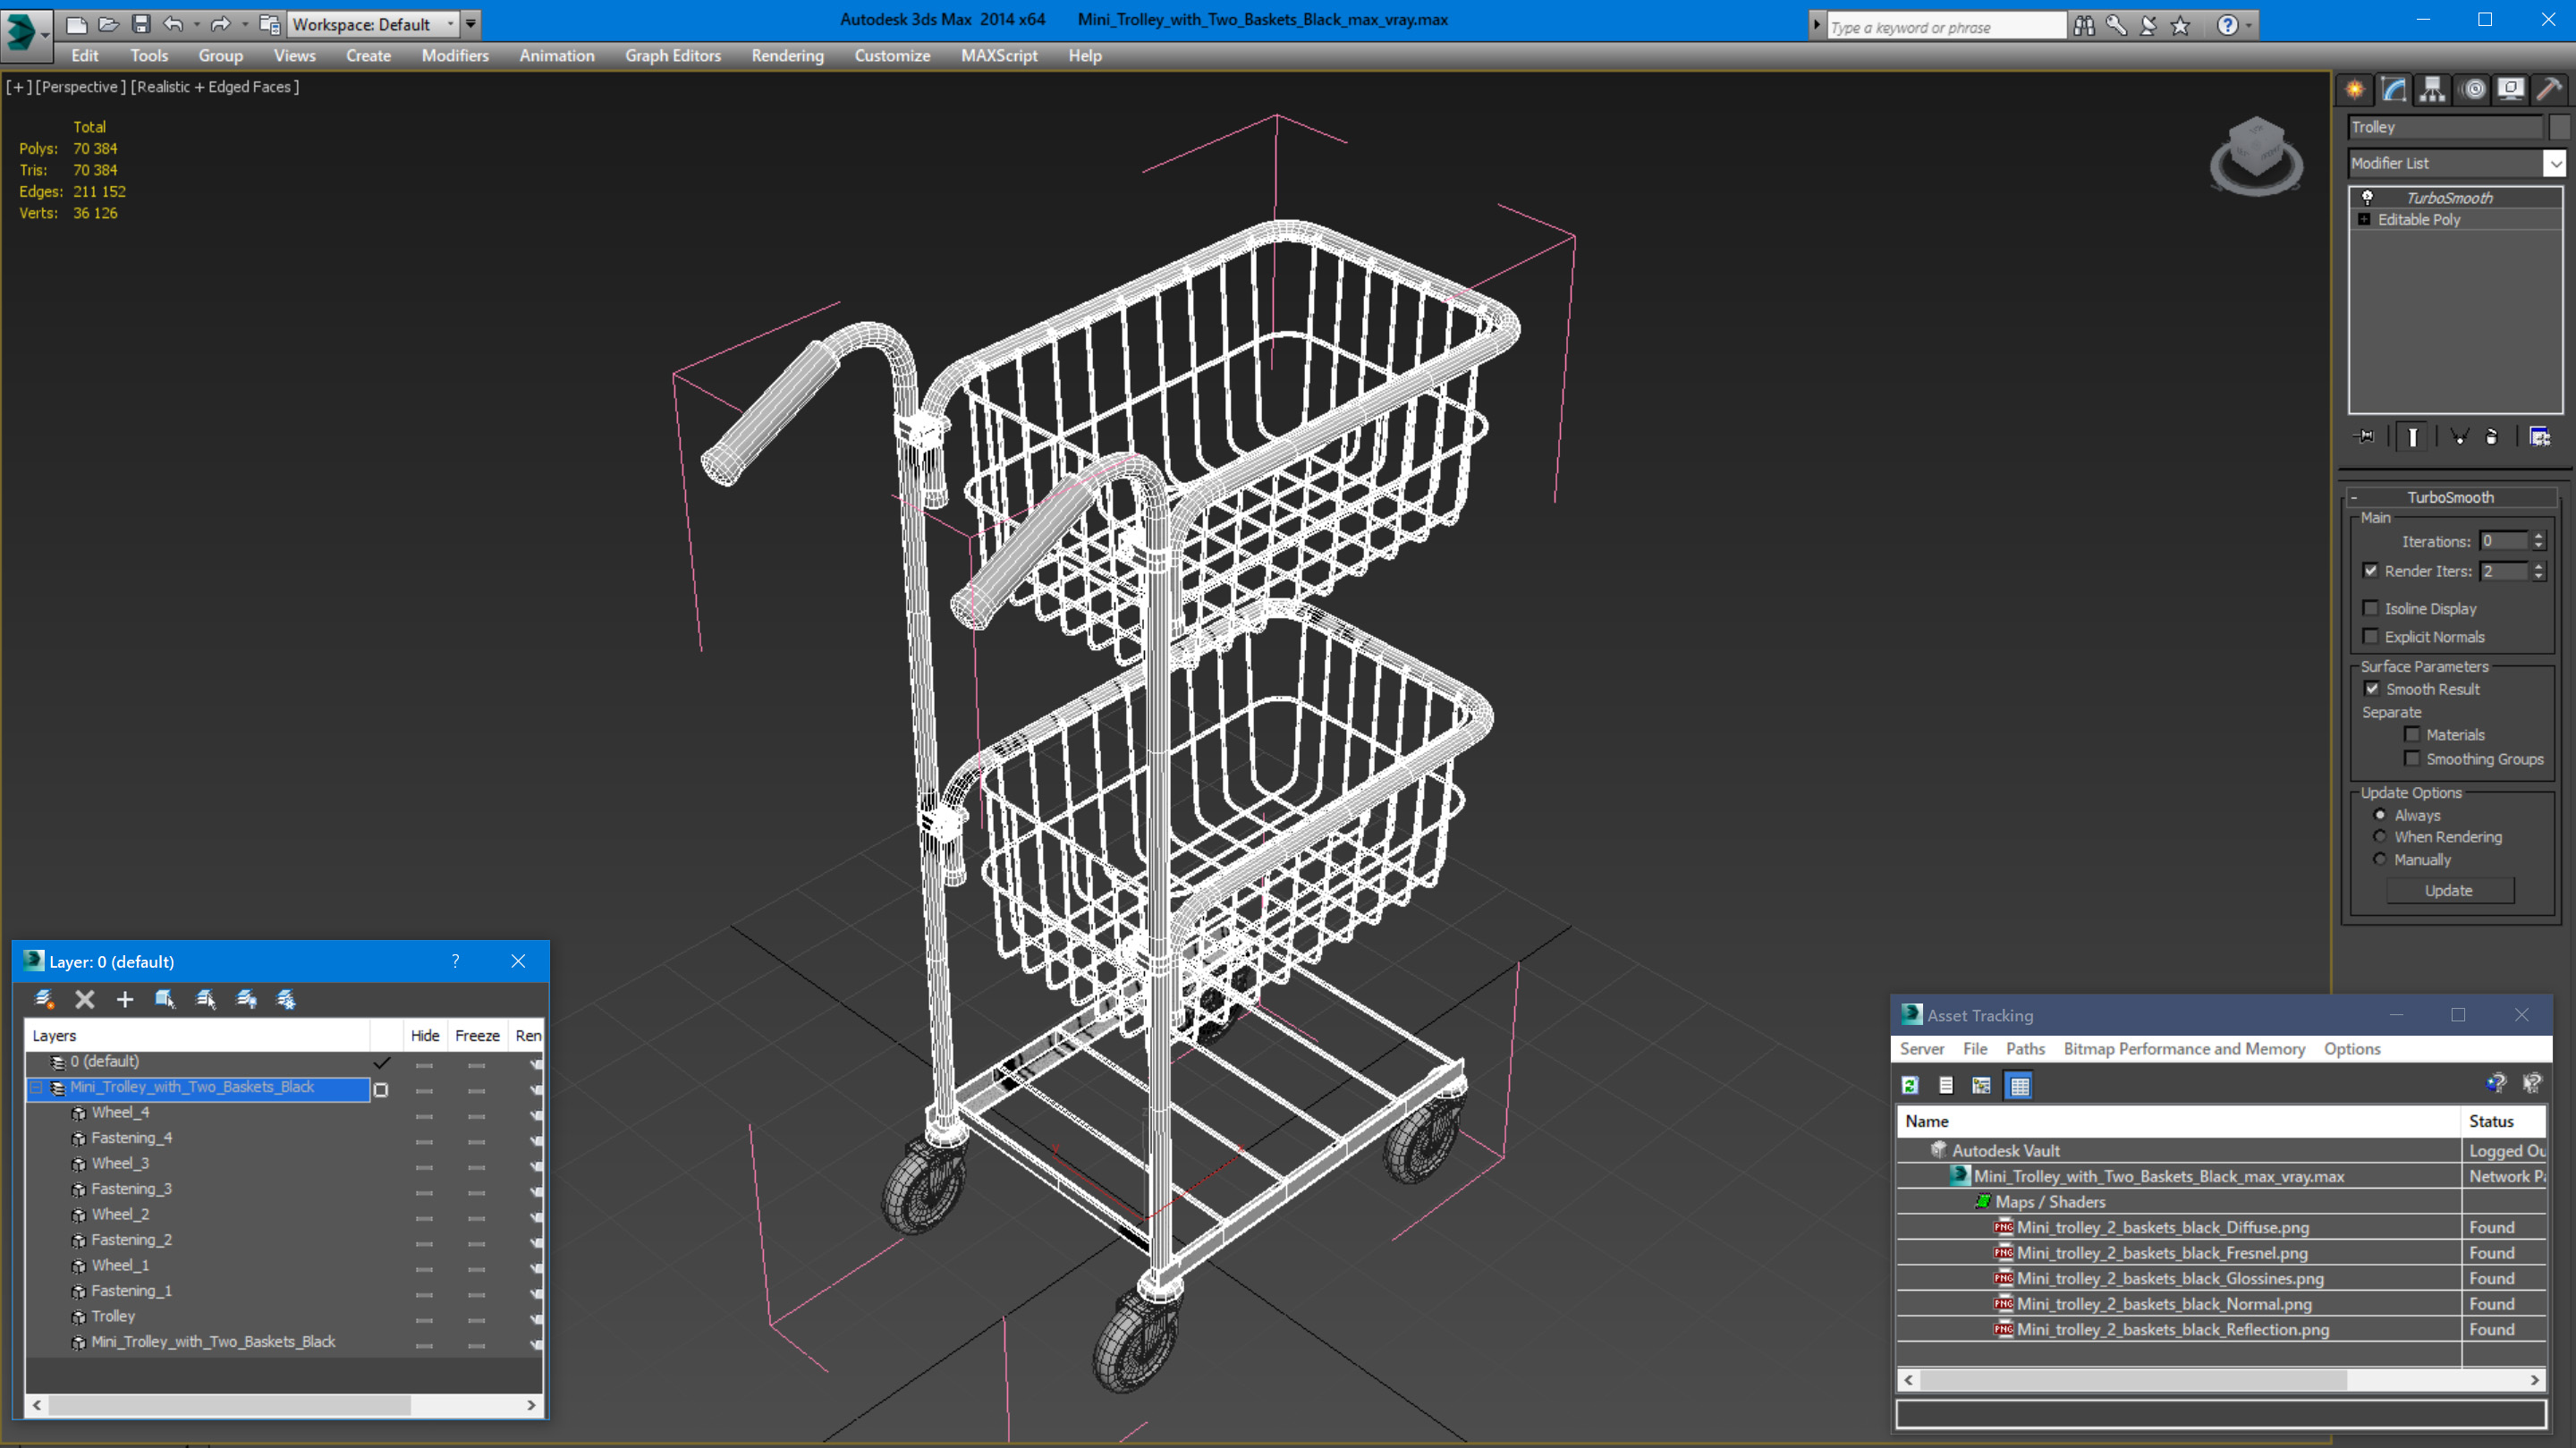Click Add Selected Objects plus icon in Layer dialog
2576x1448 pixels.
tap(125, 998)
